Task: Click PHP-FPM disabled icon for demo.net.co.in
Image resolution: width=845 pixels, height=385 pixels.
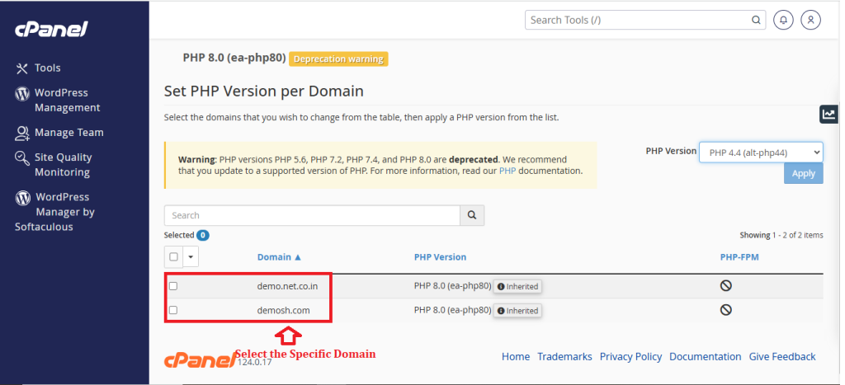Action: [726, 286]
